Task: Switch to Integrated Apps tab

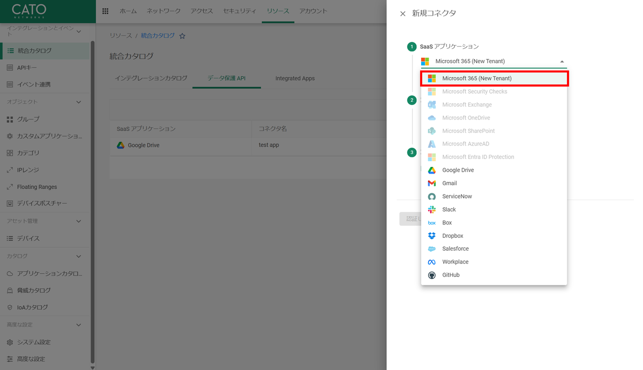Action: (x=295, y=78)
